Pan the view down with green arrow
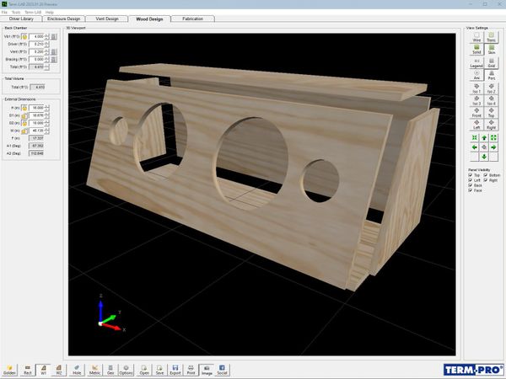506x379 pixels. [x=484, y=157]
